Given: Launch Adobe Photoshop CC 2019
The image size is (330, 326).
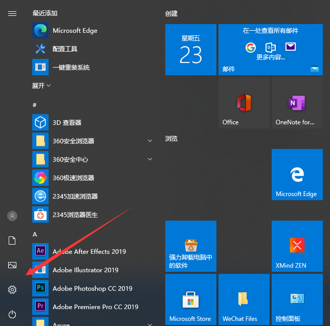Looking at the screenshot, I should pyautogui.click(x=92, y=289).
